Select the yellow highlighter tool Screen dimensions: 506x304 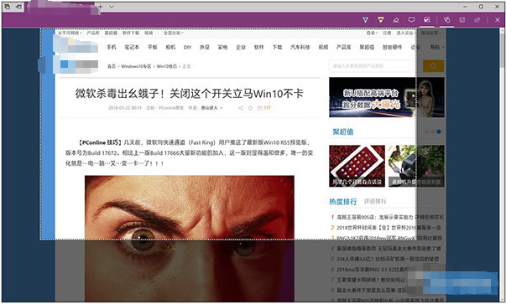(381, 20)
